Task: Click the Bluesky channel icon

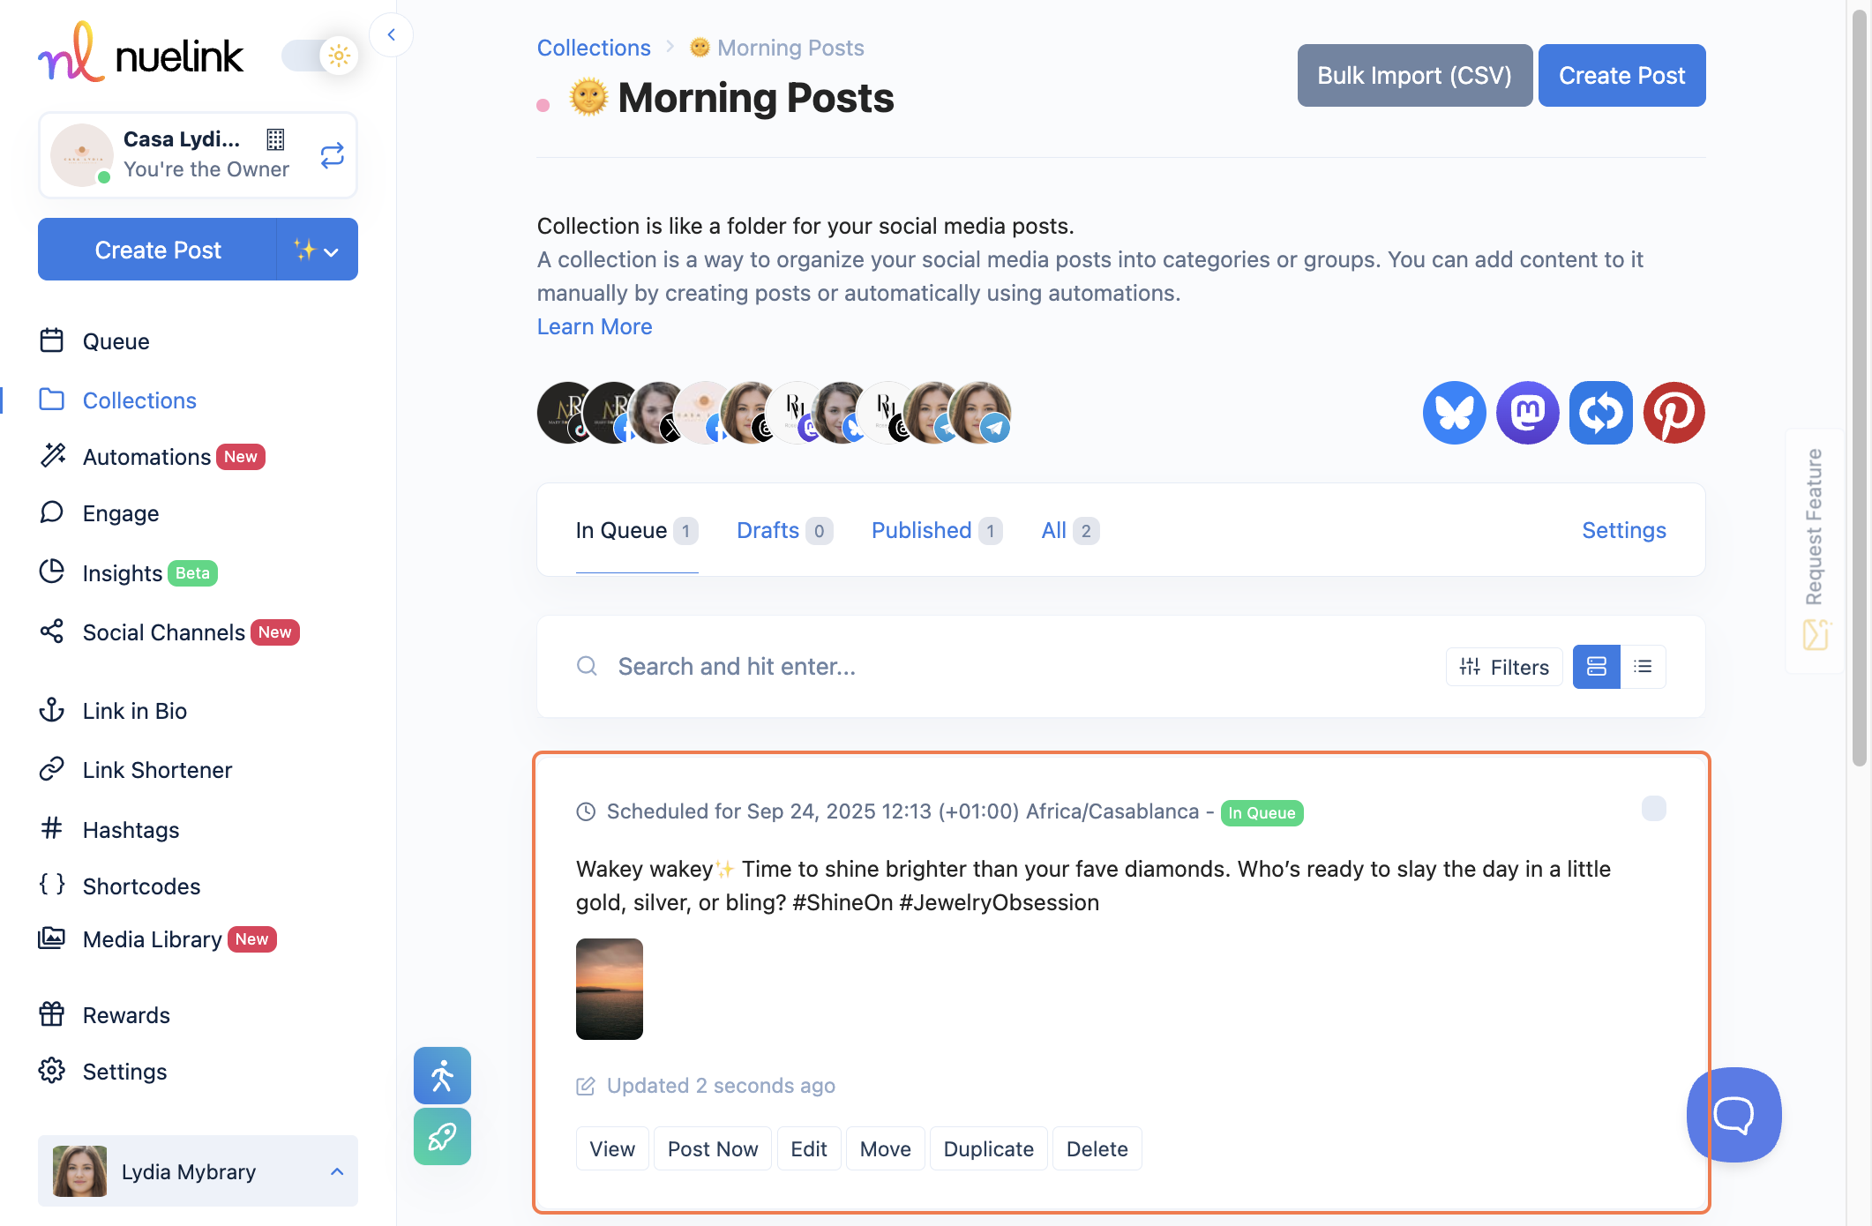Action: coord(1454,413)
